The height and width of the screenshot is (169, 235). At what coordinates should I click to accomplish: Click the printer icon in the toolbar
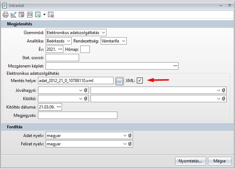6,15
